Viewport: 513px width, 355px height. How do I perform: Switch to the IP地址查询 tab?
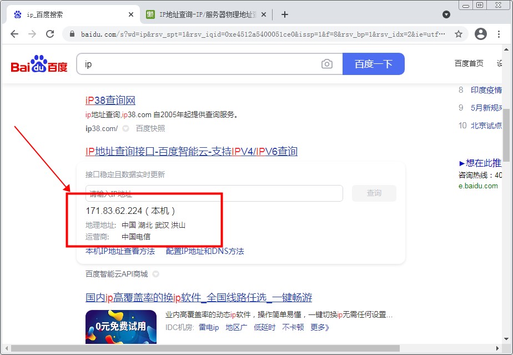point(206,15)
